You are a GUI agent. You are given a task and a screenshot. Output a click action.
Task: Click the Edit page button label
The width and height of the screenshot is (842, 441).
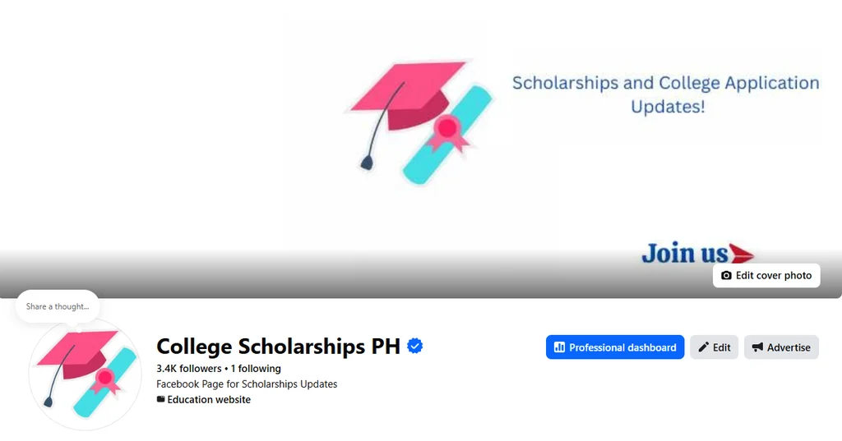[x=722, y=347]
